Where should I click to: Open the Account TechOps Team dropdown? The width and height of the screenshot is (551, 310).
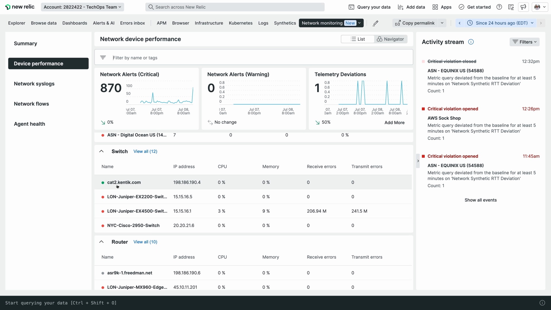tap(82, 7)
